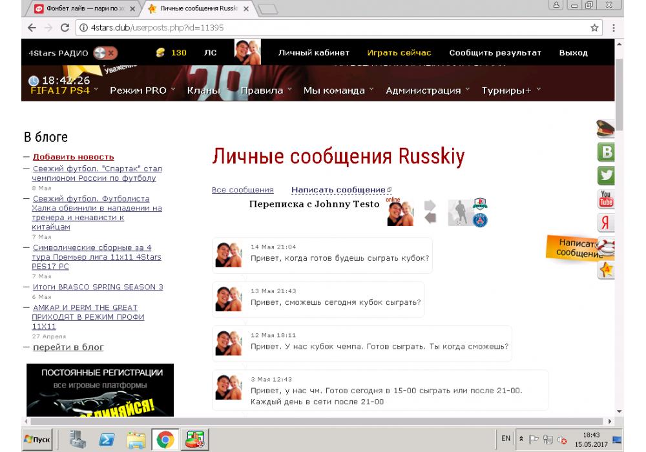Click the browser address bar
This screenshot has height=452, width=646.
click(323, 28)
